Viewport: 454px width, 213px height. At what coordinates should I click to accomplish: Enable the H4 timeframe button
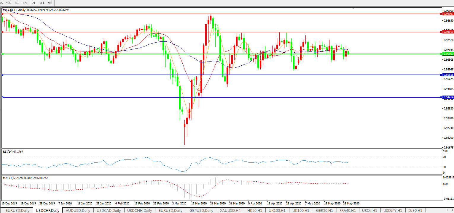coord(25,3)
